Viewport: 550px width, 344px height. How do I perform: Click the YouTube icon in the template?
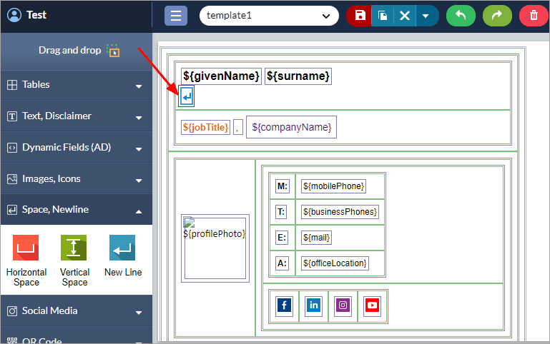tap(372, 305)
